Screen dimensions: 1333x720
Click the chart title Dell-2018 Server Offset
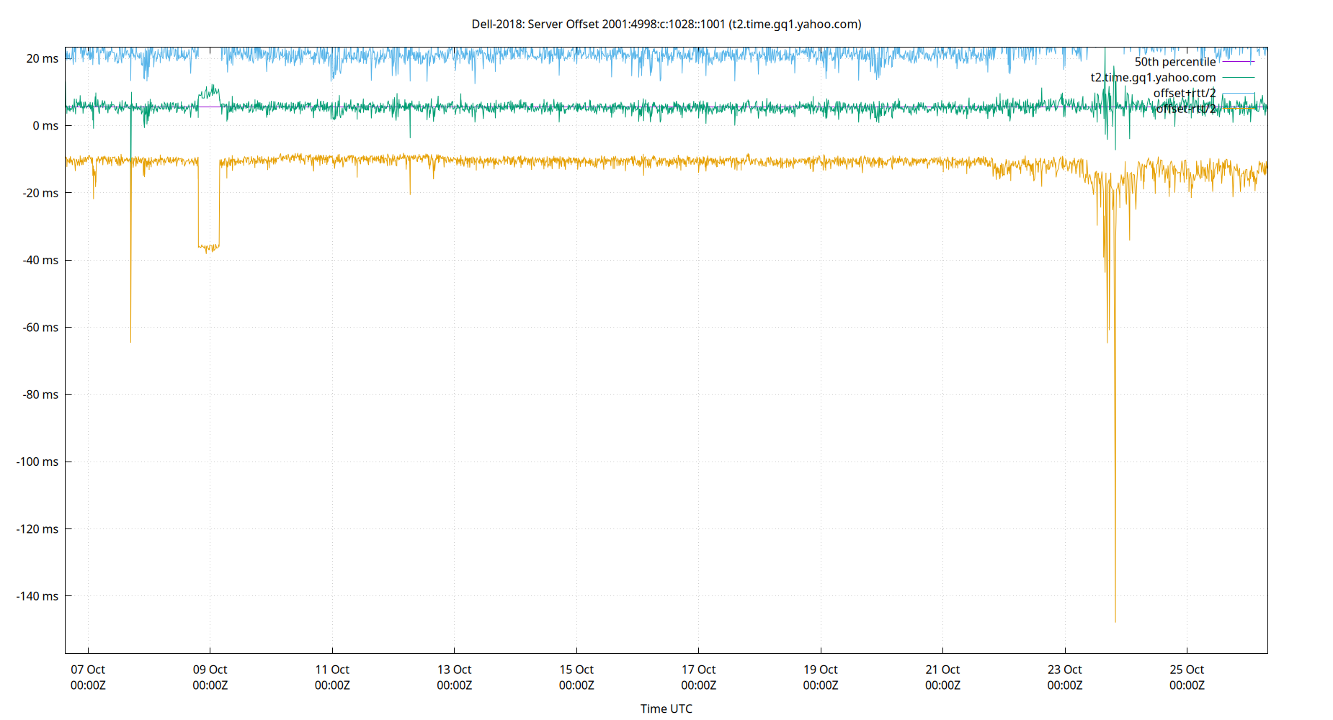(666, 24)
